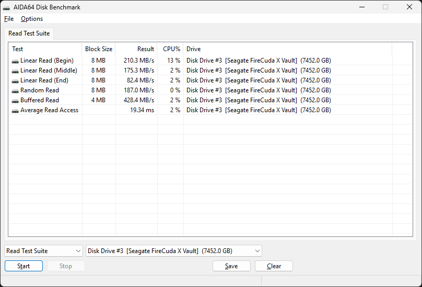Hit the Clear button
422x287 pixels.
tap(274, 266)
